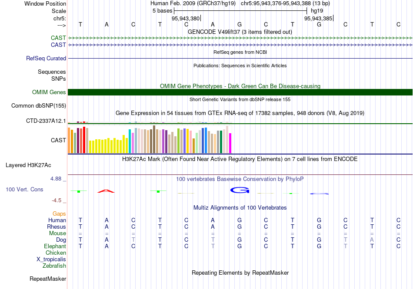This screenshot has height=289, width=413.
Task: Click the red A PhyloP logo letter
Action: point(106,191)
